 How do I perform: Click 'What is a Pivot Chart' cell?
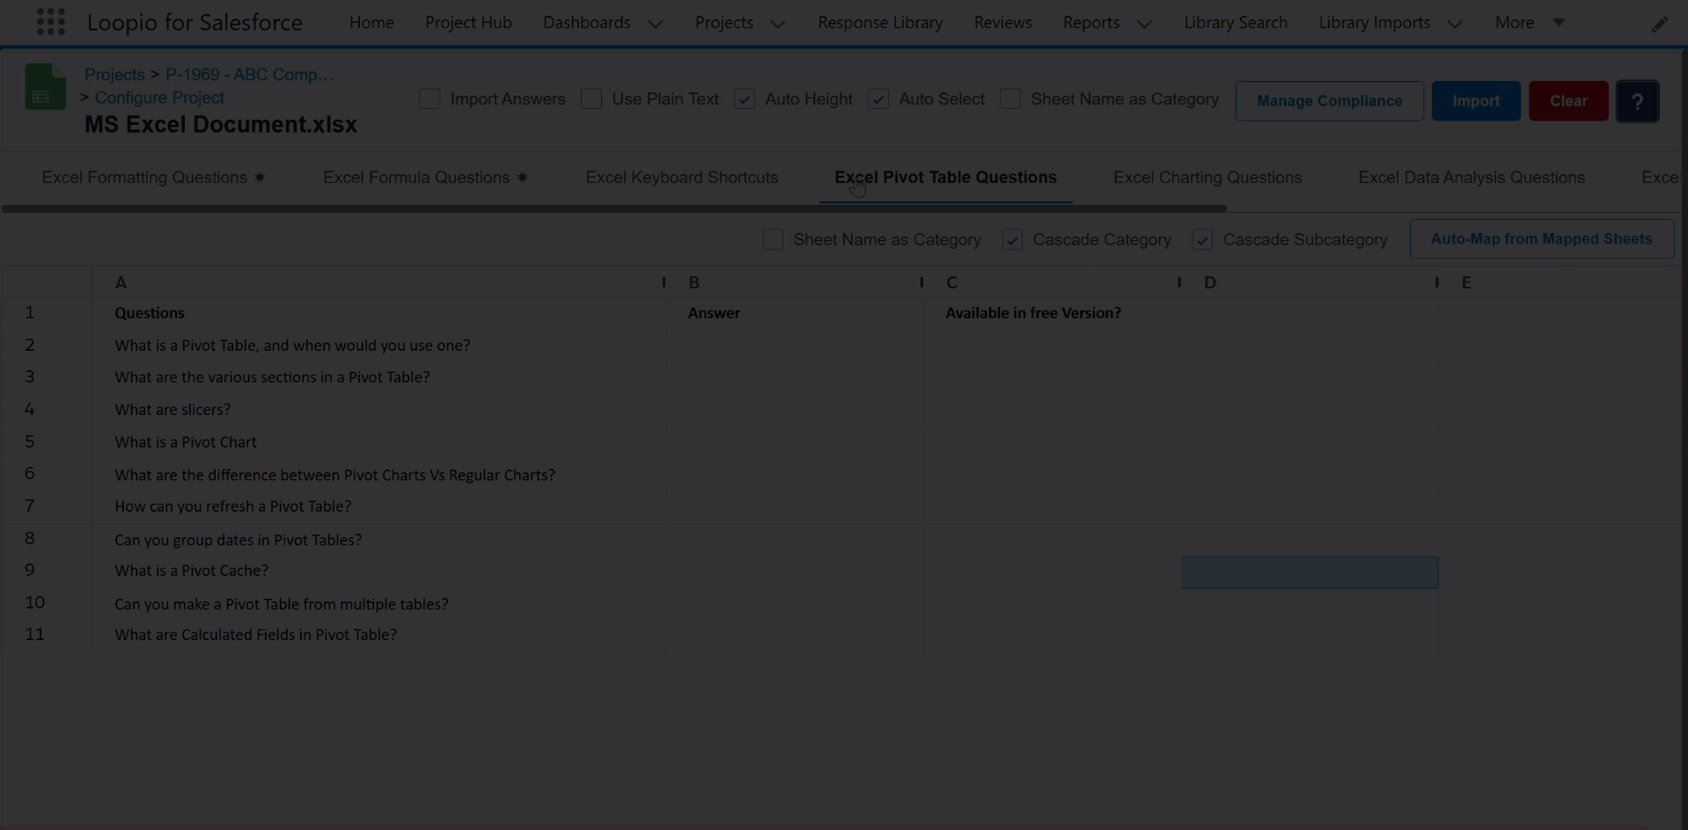pyautogui.click(x=378, y=442)
